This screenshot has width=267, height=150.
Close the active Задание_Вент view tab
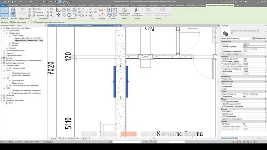click(x=121, y=25)
